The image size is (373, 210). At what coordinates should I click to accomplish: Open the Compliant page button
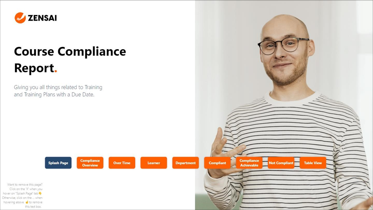click(217, 163)
